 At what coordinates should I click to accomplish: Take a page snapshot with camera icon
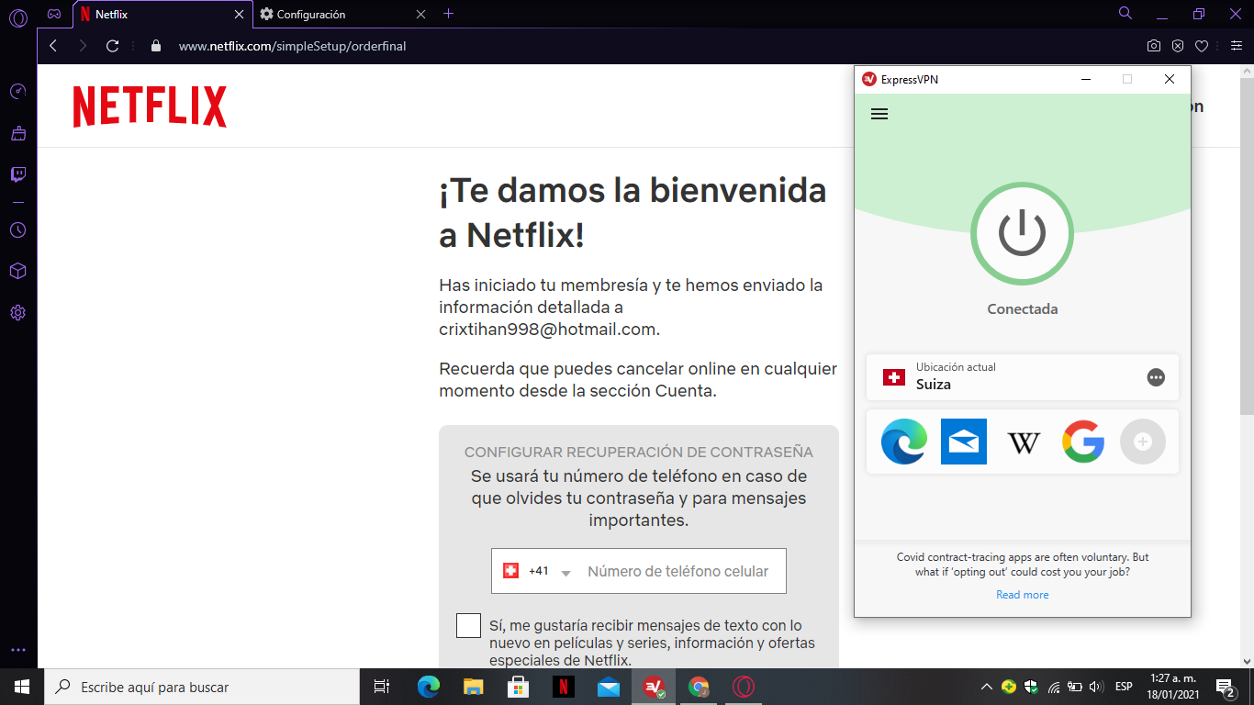1154,46
